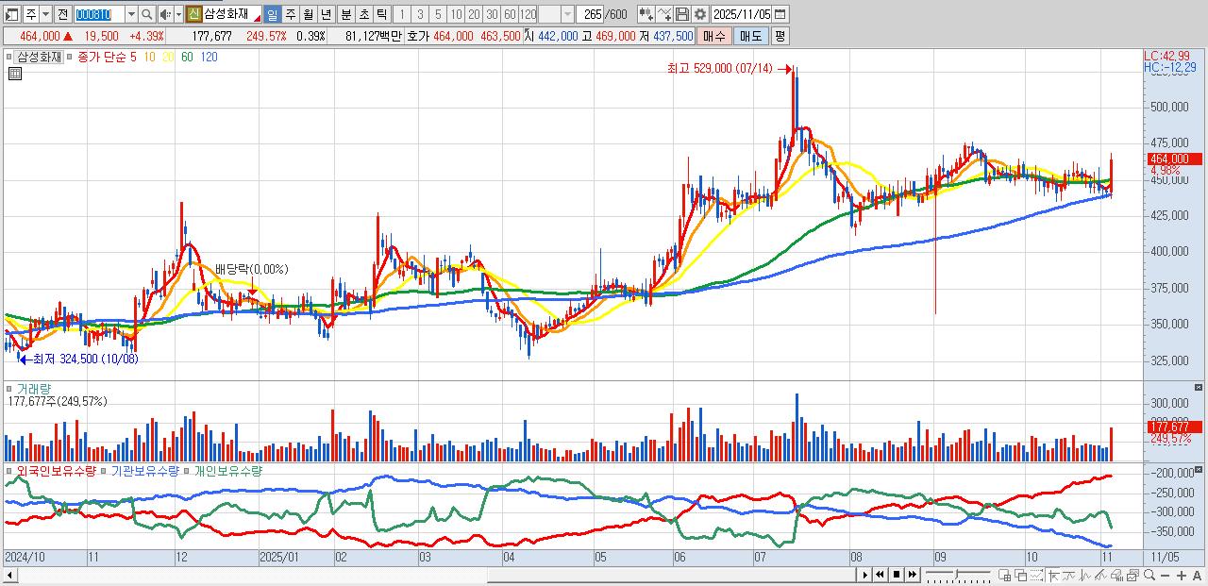Open stock search magnifier icon

point(146,14)
